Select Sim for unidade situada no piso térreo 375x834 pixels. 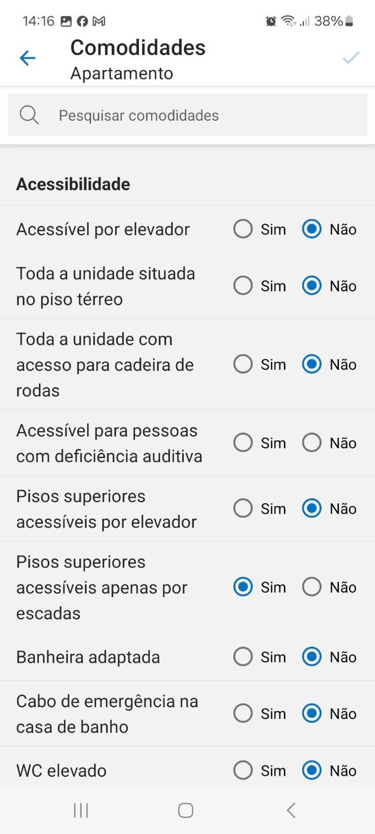243,286
